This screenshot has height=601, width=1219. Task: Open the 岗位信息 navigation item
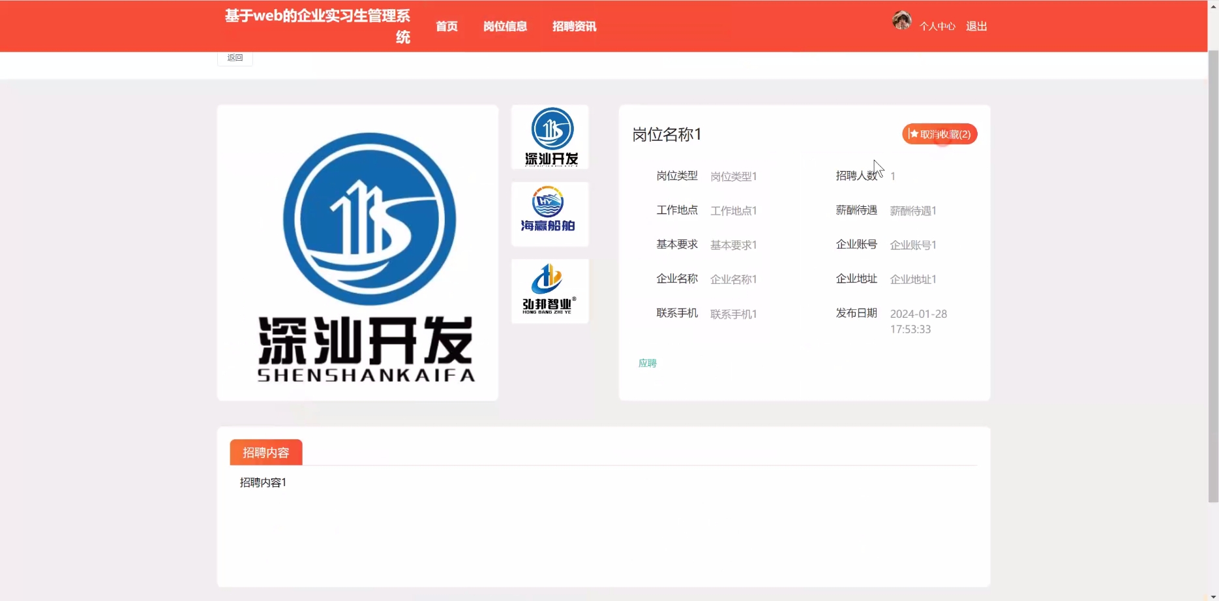click(505, 26)
